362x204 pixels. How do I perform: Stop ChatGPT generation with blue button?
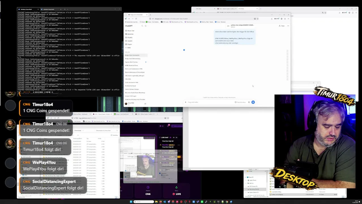pyautogui.click(x=253, y=102)
